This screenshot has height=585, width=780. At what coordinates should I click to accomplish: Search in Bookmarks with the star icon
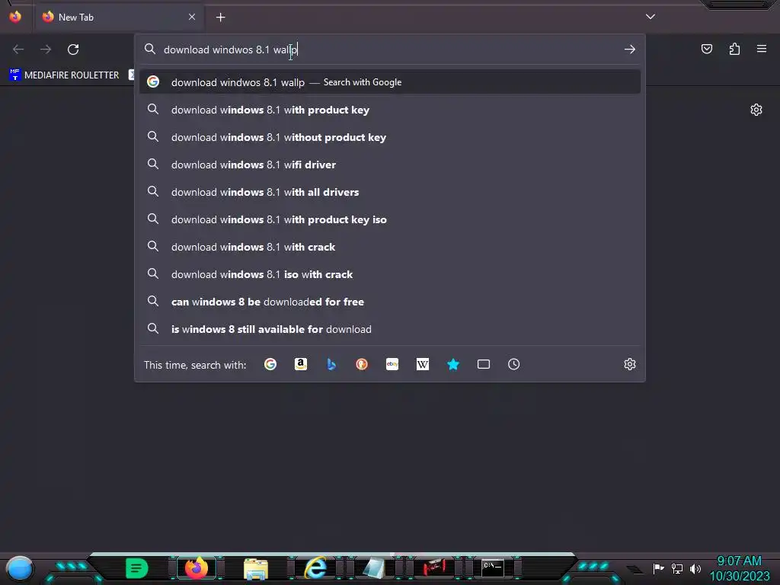click(453, 364)
